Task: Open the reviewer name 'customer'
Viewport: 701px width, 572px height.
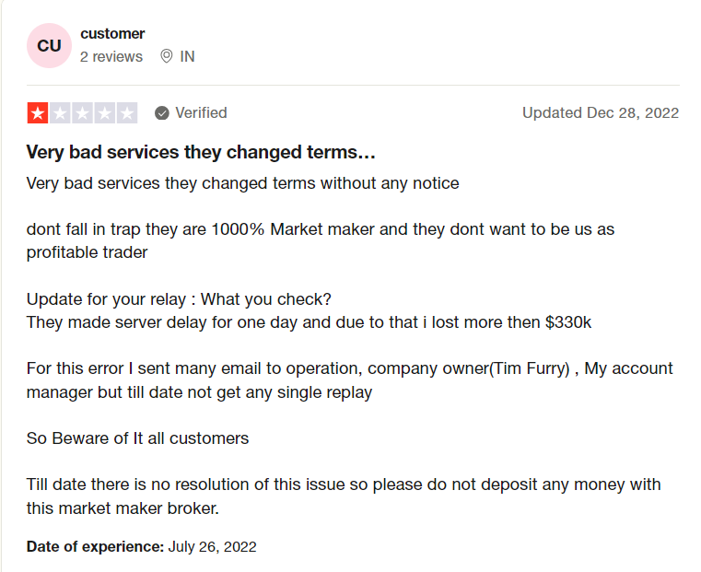Action: tap(112, 33)
